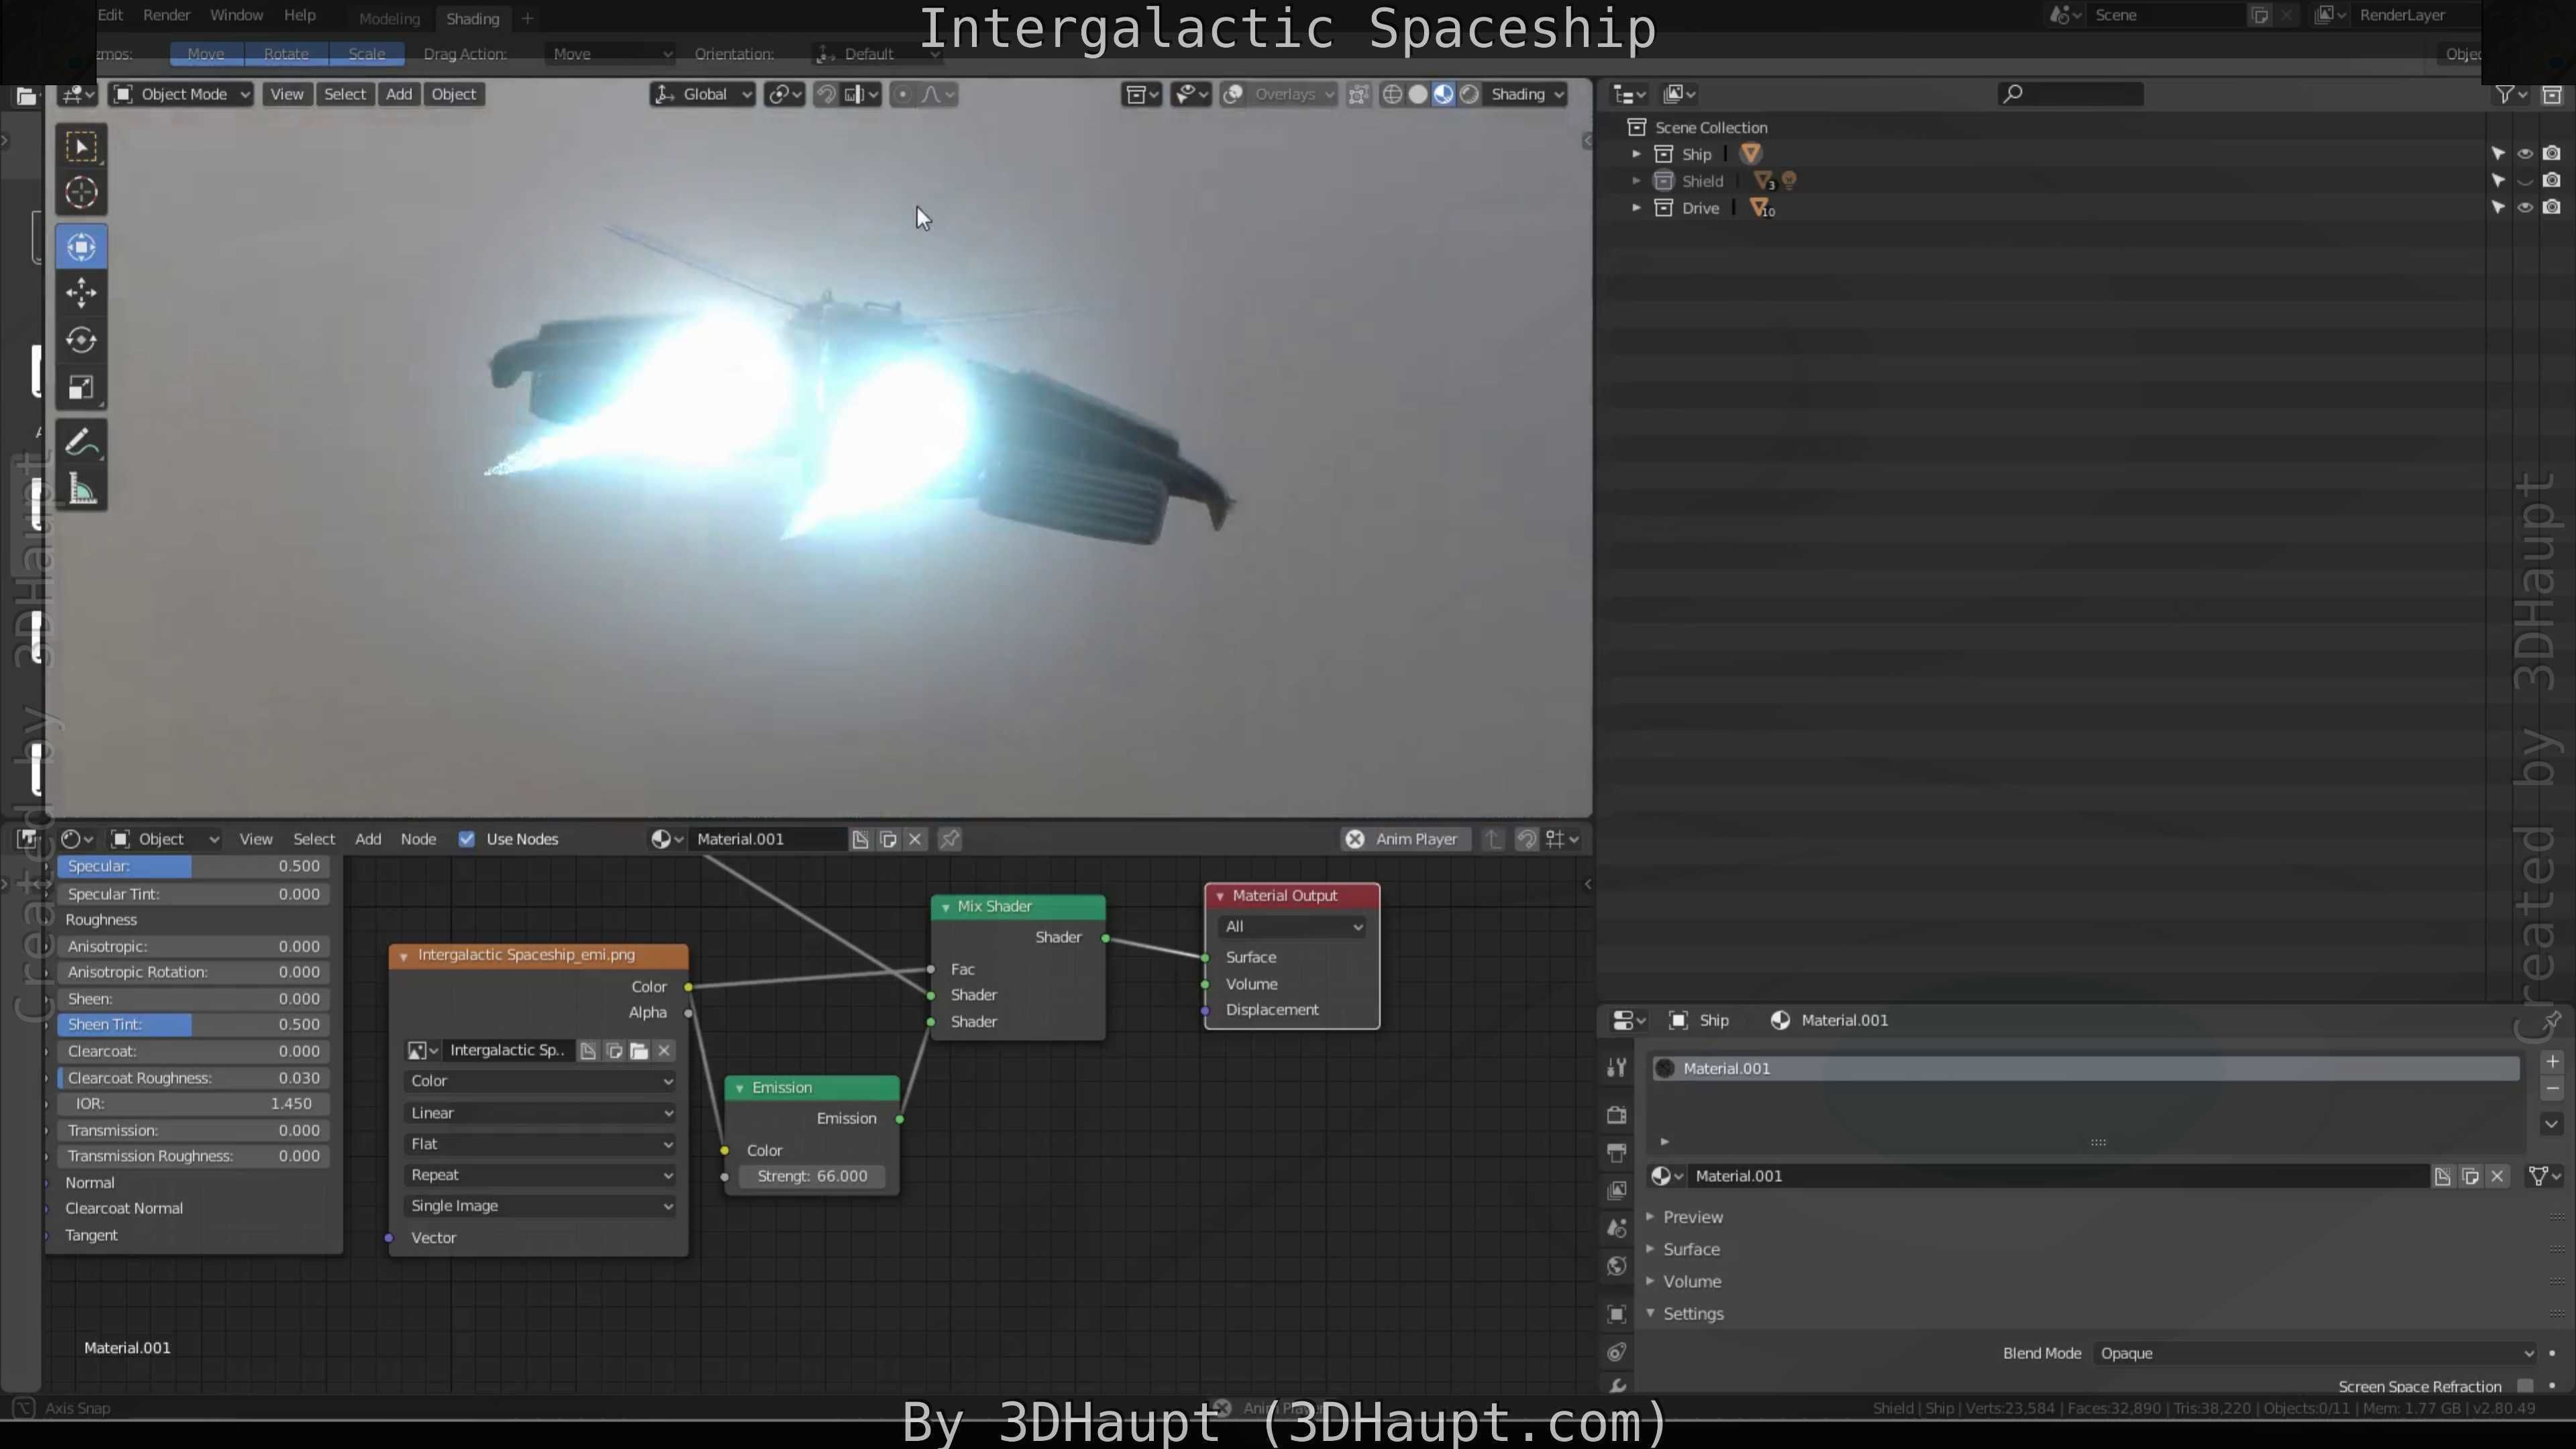Switch viewport to Solid shading sphere
The height and width of the screenshot is (1449, 2576).
[1417, 94]
